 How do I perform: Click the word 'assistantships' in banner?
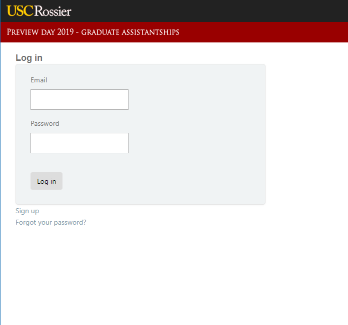tap(150, 32)
